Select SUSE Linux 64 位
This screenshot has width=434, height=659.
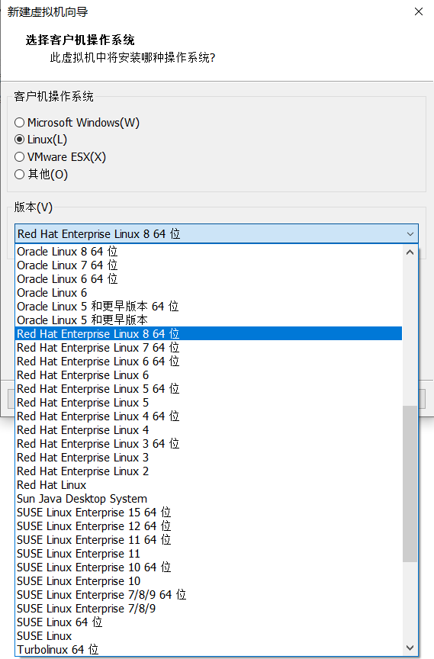click(208, 622)
